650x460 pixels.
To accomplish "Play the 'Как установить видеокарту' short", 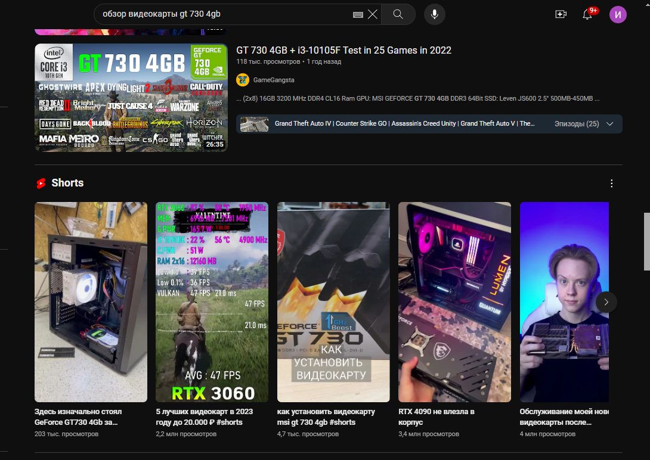I will (333, 302).
